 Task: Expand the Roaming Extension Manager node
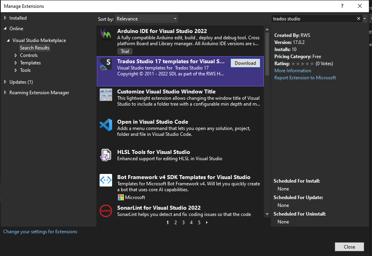point(5,93)
